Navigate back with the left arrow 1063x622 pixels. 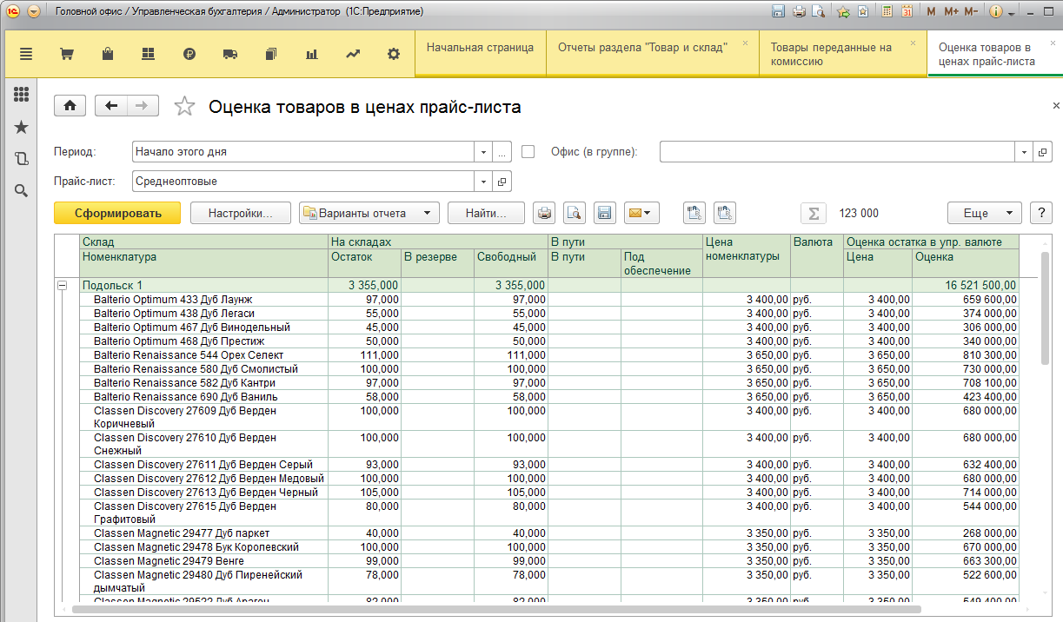[111, 106]
